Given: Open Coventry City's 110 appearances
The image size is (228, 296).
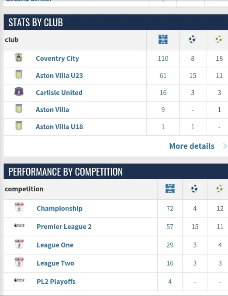Looking at the screenshot, I should coord(163,59).
